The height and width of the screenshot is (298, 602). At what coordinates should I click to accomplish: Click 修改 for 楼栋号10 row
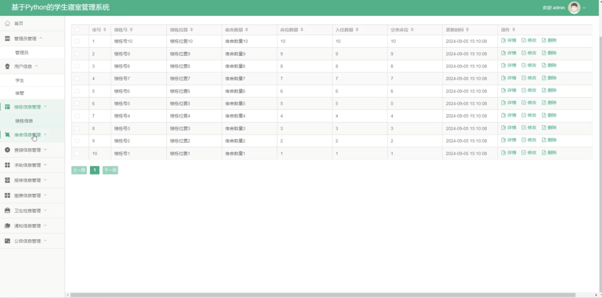click(529, 41)
